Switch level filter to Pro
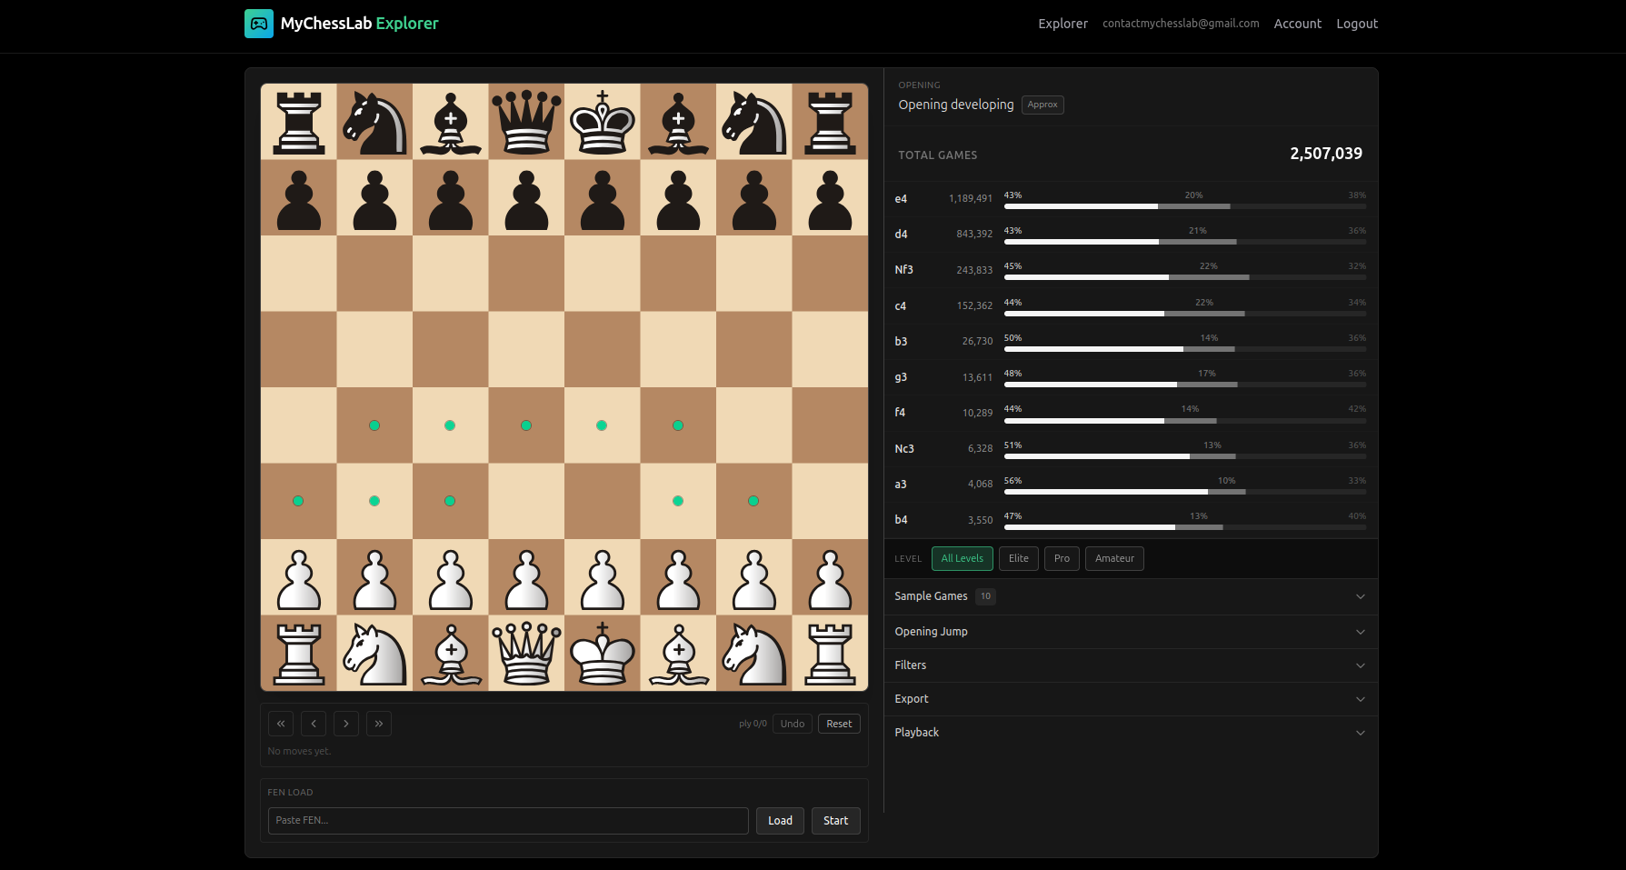The image size is (1626, 870). (x=1062, y=558)
